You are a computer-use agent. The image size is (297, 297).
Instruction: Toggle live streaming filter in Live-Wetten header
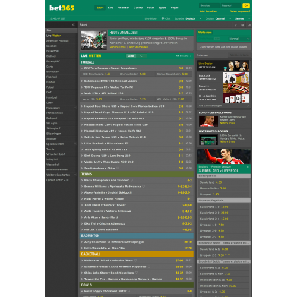(x=142, y=56)
